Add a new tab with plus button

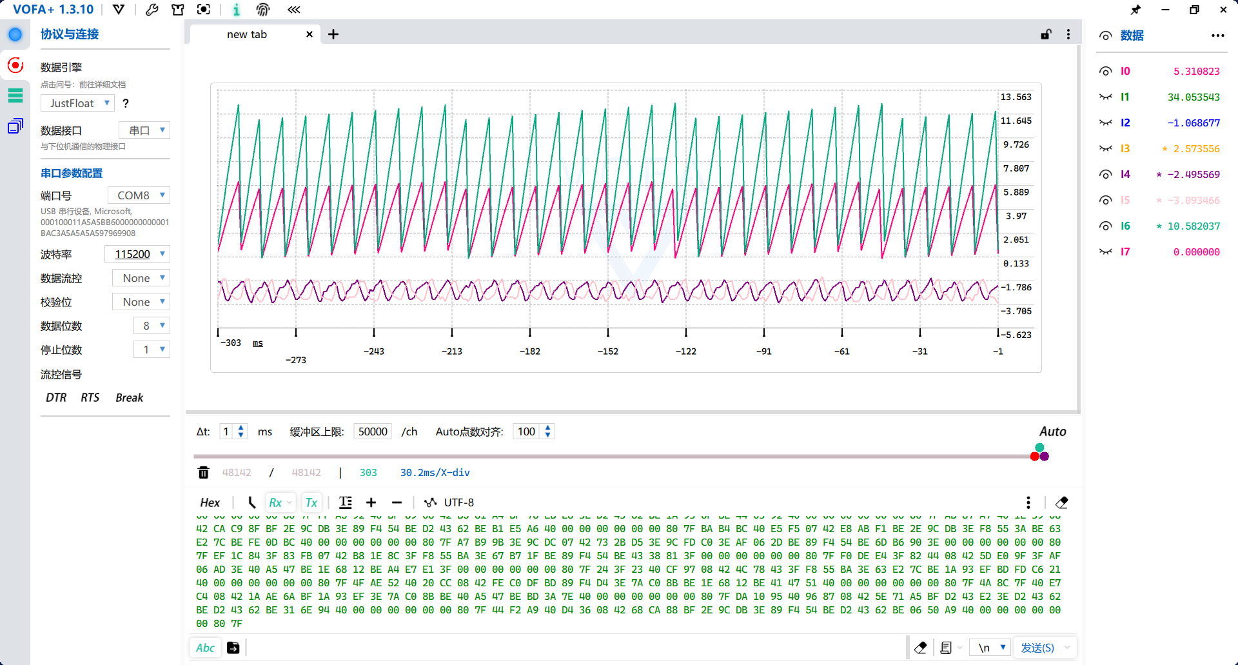[x=333, y=34]
